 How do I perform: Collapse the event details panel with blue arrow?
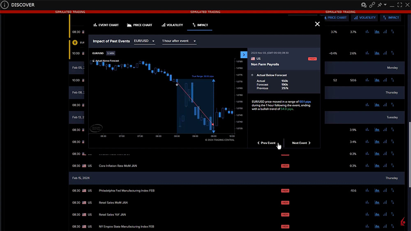243,55
